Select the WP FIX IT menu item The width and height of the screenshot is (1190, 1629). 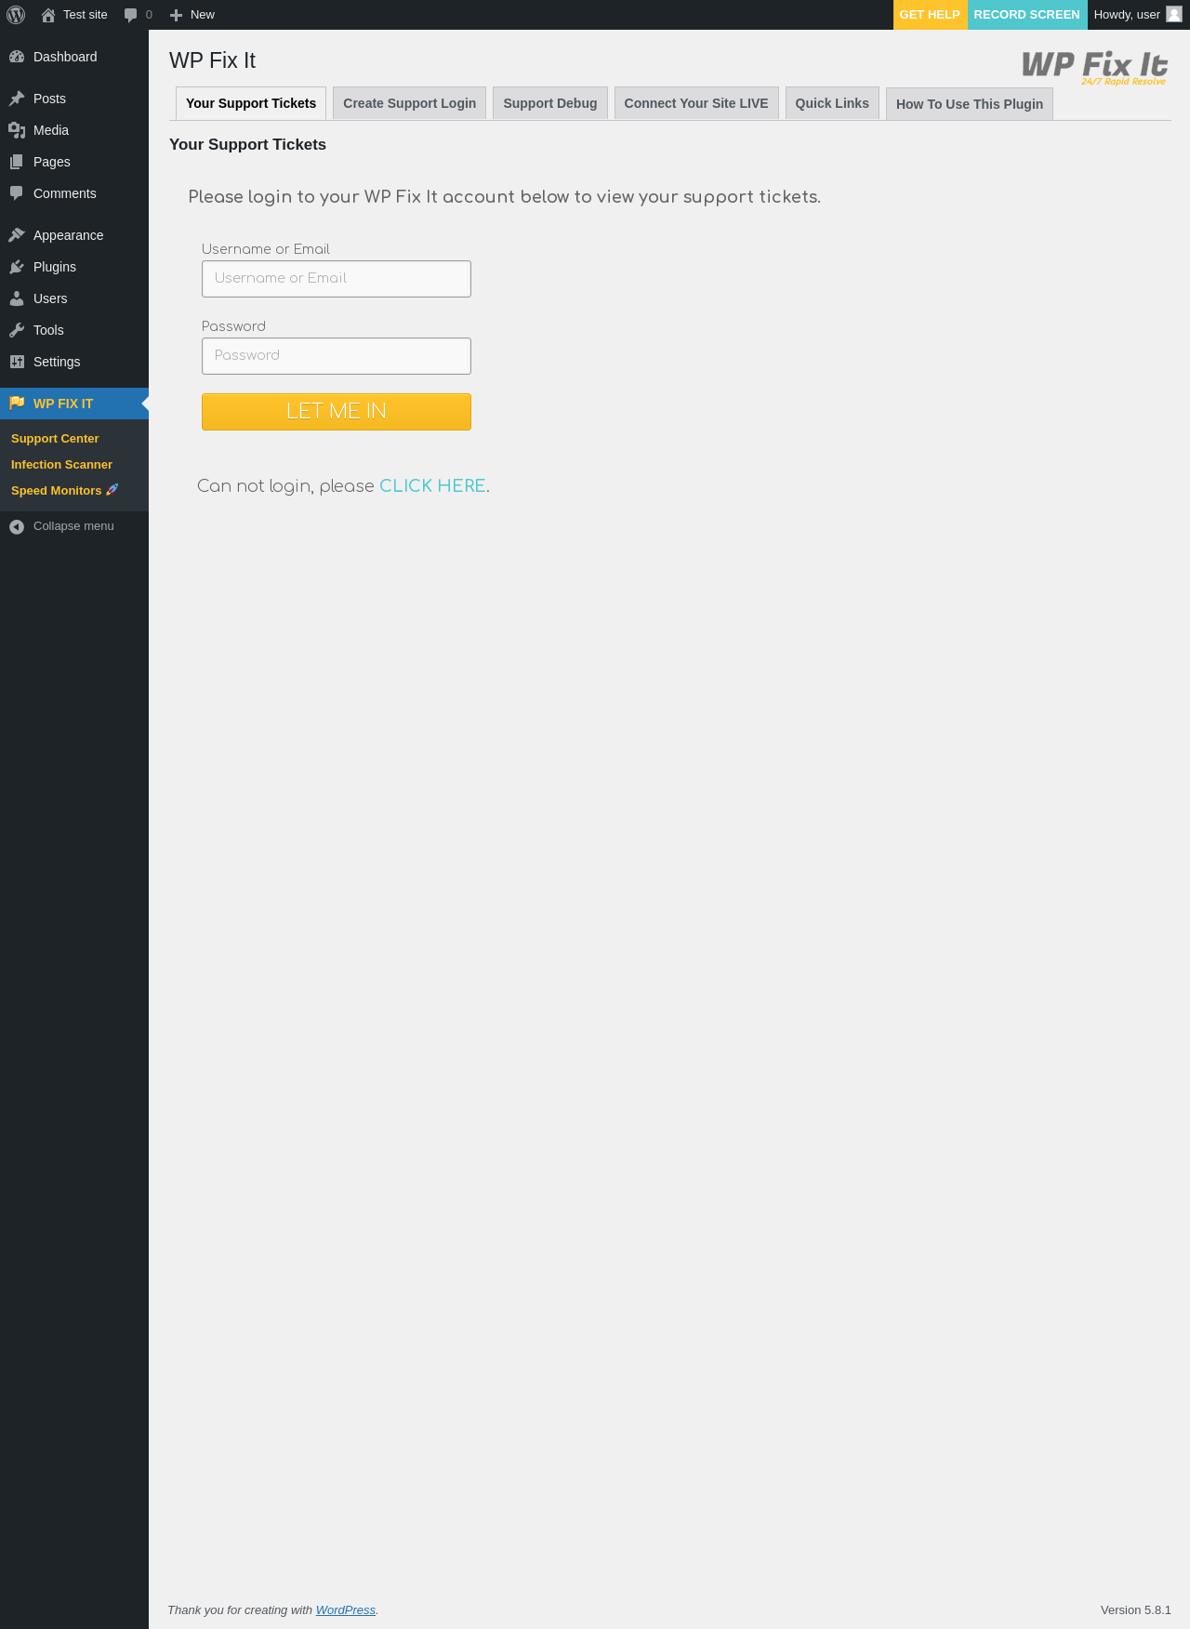74,404
